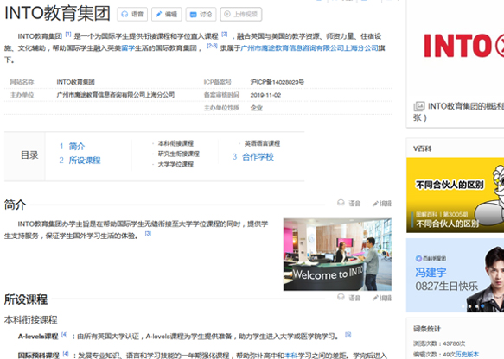Open the Welcome to INTO reception photo
Image resolution: width=504 pixels, height=359 pixels.
pyautogui.click(x=337, y=255)
